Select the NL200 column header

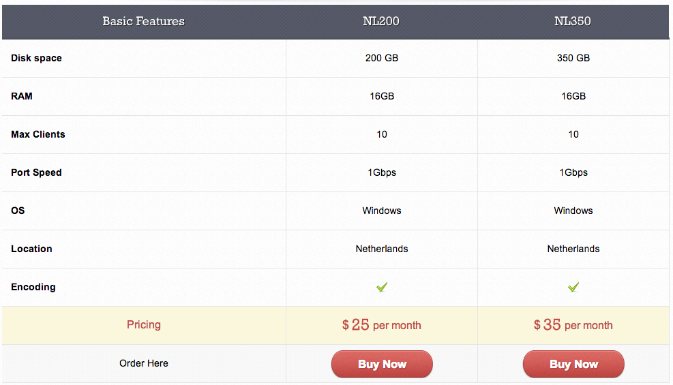[x=381, y=21]
